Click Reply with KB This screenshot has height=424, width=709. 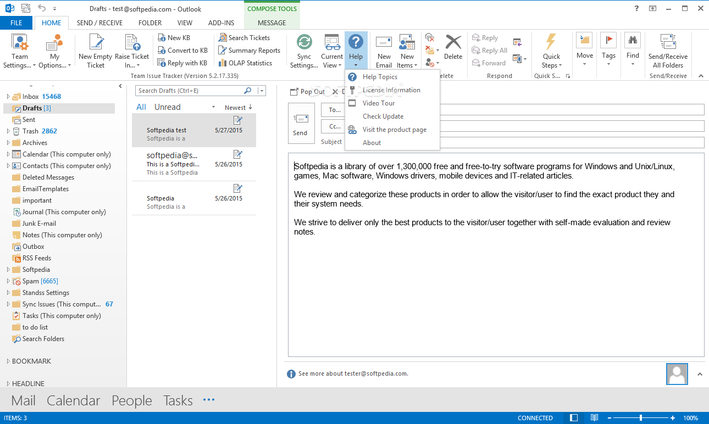pos(182,63)
